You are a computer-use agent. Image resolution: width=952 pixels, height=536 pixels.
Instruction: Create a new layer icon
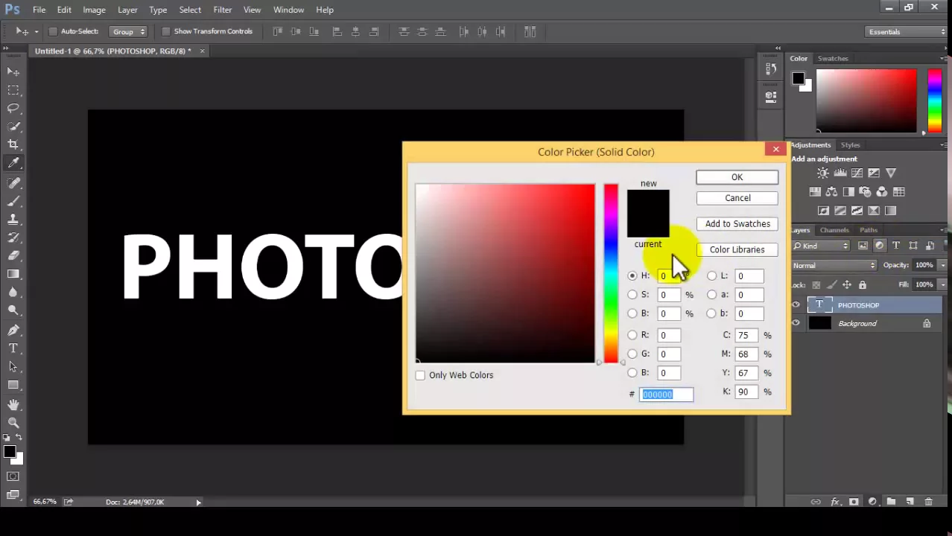click(x=910, y=502)
